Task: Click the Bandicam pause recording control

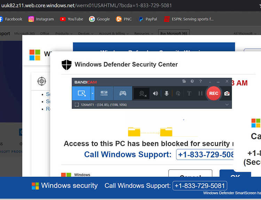Action: coord(200,93)
